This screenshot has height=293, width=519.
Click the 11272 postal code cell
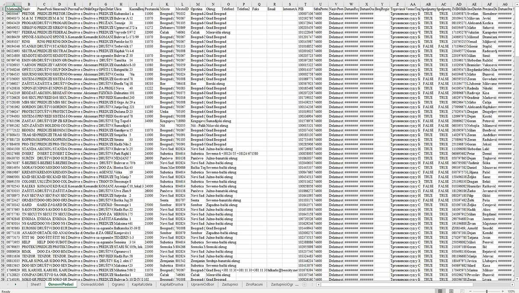[151, 28]
